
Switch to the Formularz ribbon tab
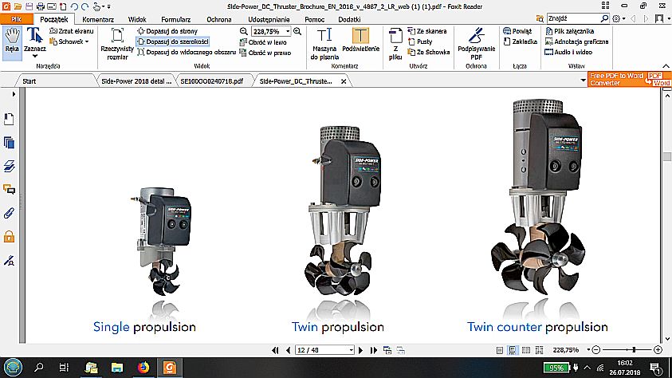click(175, 19)
